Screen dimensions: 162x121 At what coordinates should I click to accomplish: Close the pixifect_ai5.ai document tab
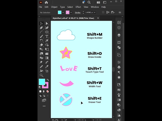click(x=98, y=18)
